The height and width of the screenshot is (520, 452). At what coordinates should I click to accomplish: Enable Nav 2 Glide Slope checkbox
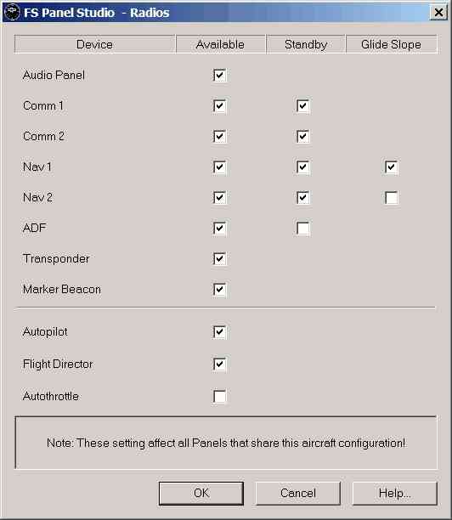392,198
